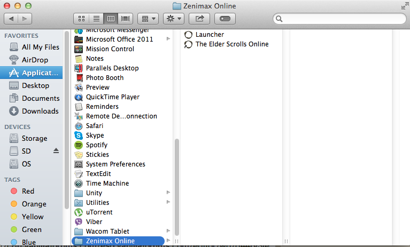The width and height of the screenshot is (410, 247).
Task: Open Documents from the sidebar
Action: (x=32, y=98)
